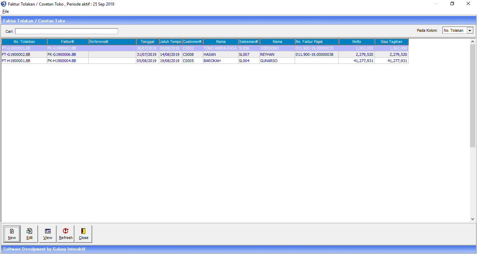Click the Sisa Tagihan column header
The width and height of the screenshot is (477, 254).
391,42
